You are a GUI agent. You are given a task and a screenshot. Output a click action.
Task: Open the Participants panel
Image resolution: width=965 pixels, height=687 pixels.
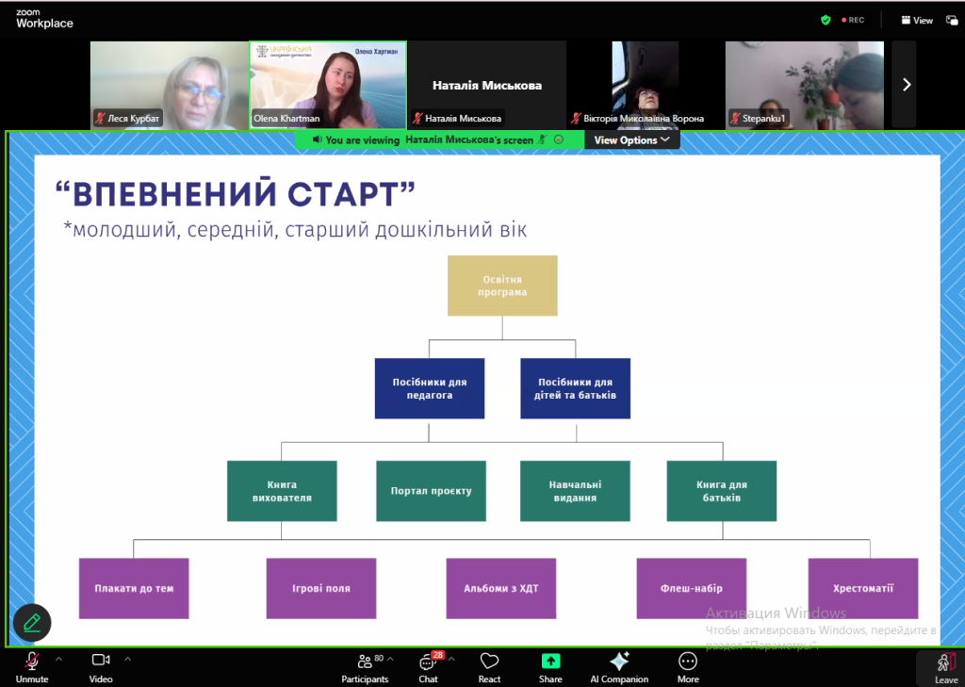pyautogui.click(x=365, y=666)
